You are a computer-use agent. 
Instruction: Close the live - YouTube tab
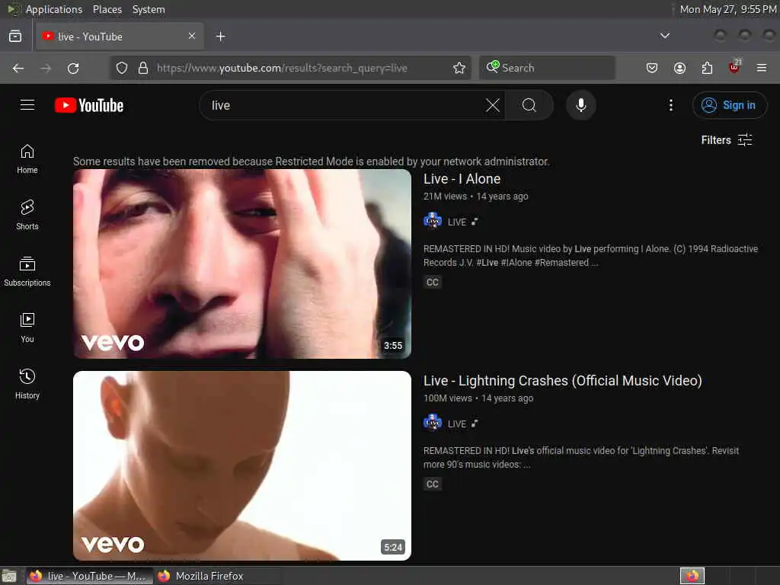click(191, 36)
